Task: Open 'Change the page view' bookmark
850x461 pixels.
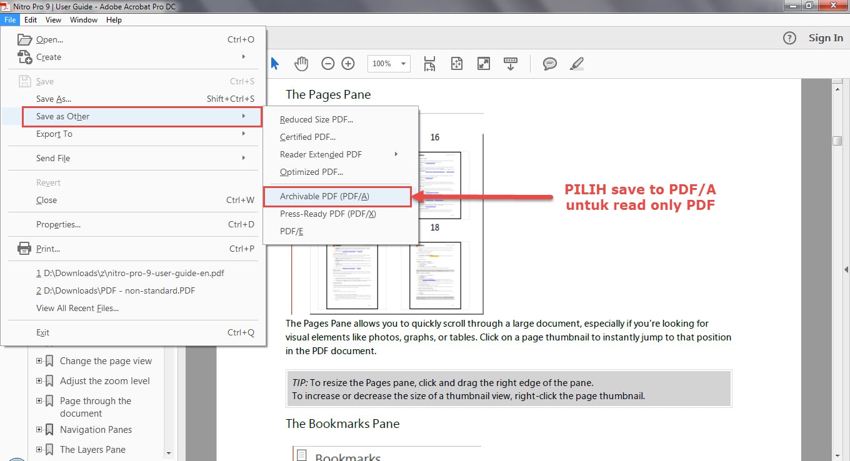Action: click(x=106, y=361)
